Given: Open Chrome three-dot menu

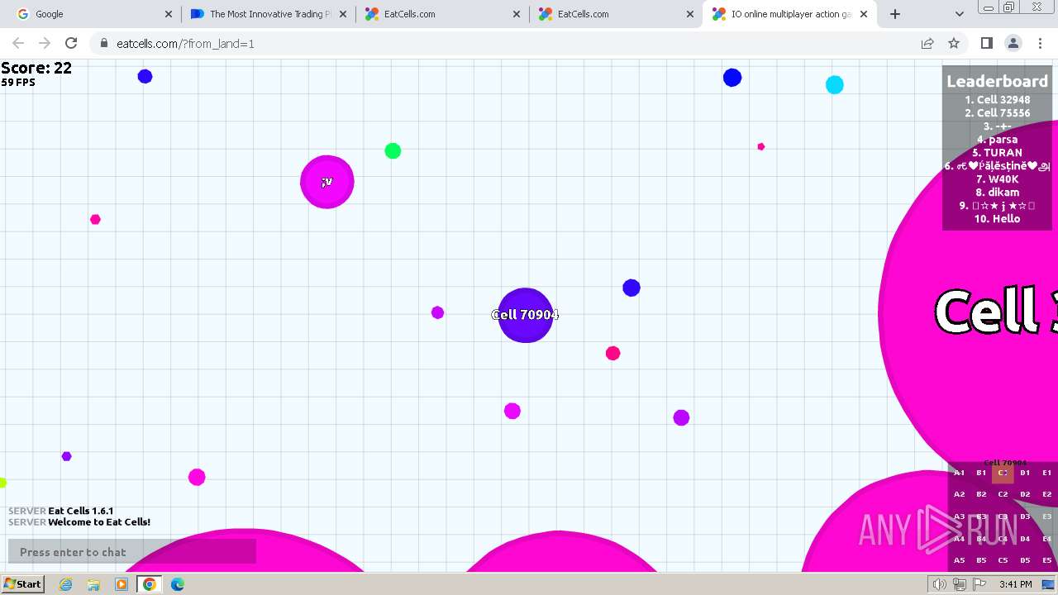Looking at the screenshot, I should 1040,43.
